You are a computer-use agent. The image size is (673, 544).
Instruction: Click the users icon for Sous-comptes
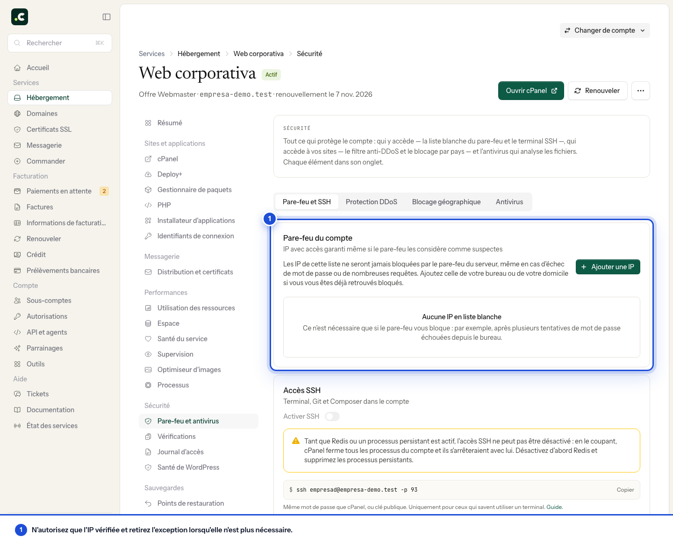17,301
